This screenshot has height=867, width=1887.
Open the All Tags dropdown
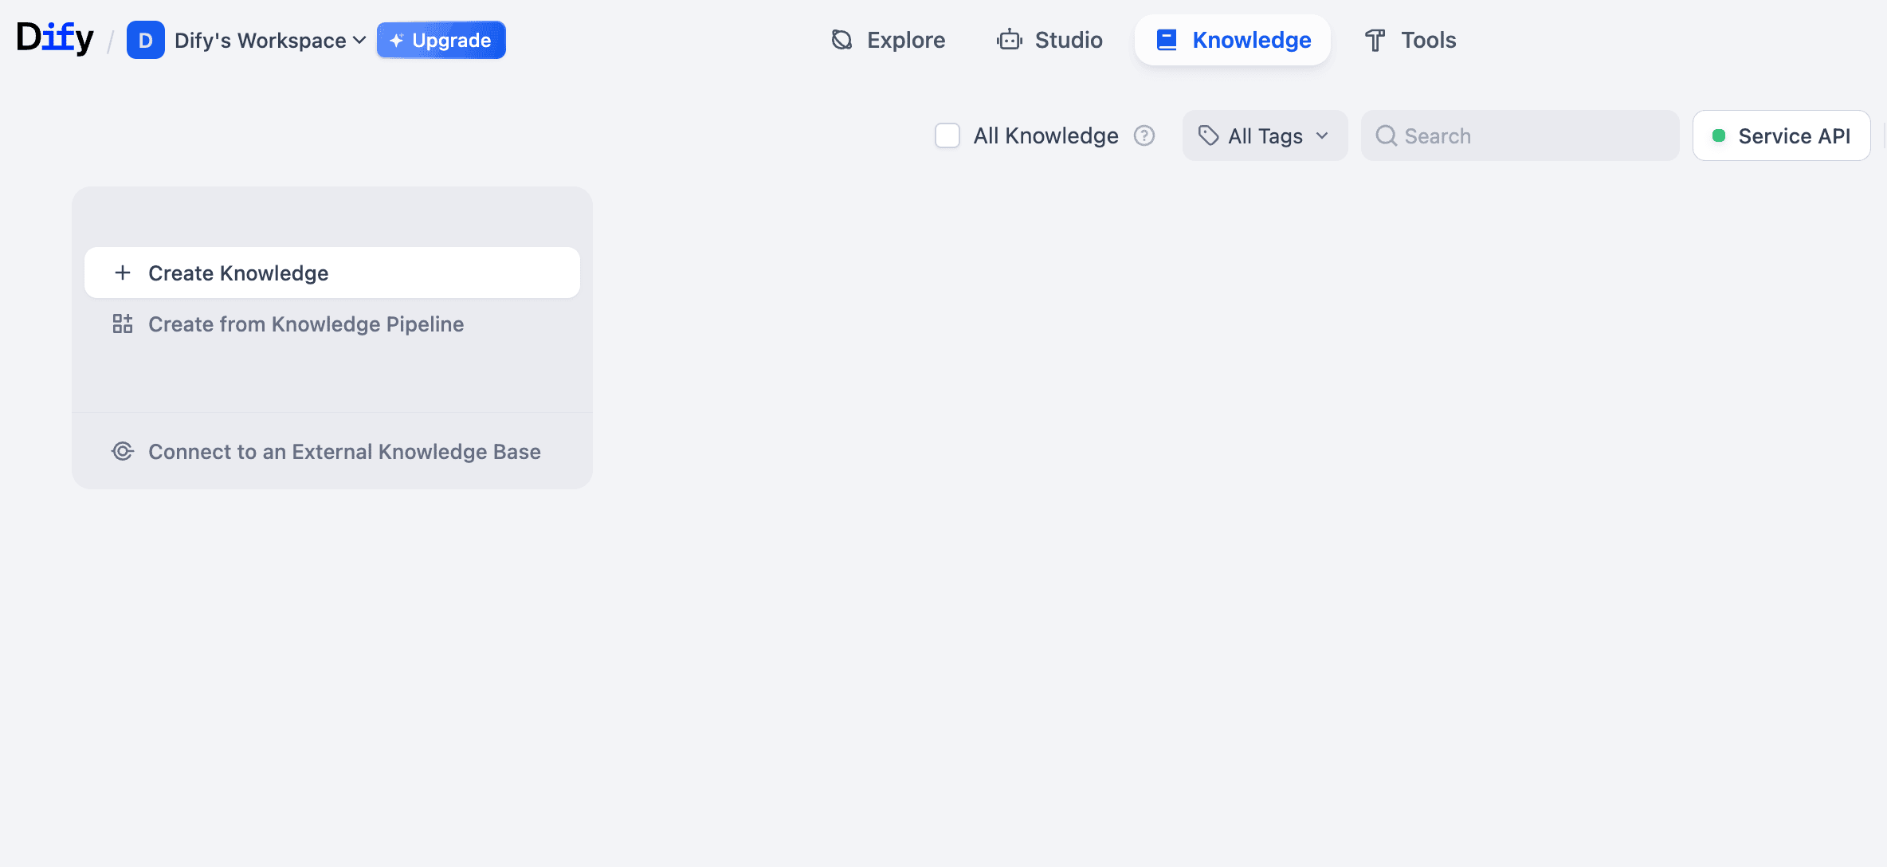[1265, 135]
